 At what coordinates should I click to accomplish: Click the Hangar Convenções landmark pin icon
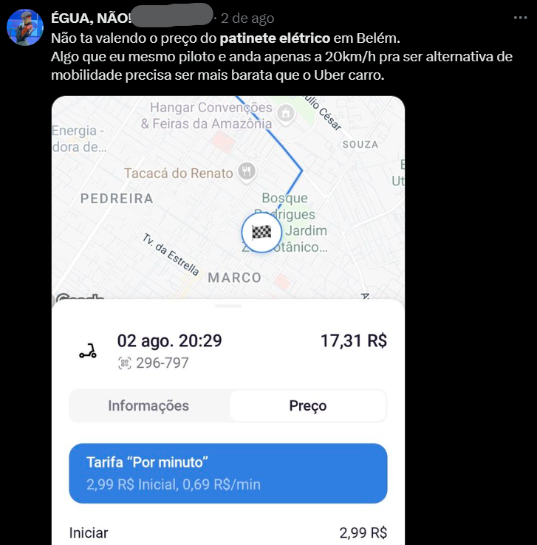(286, 113)
